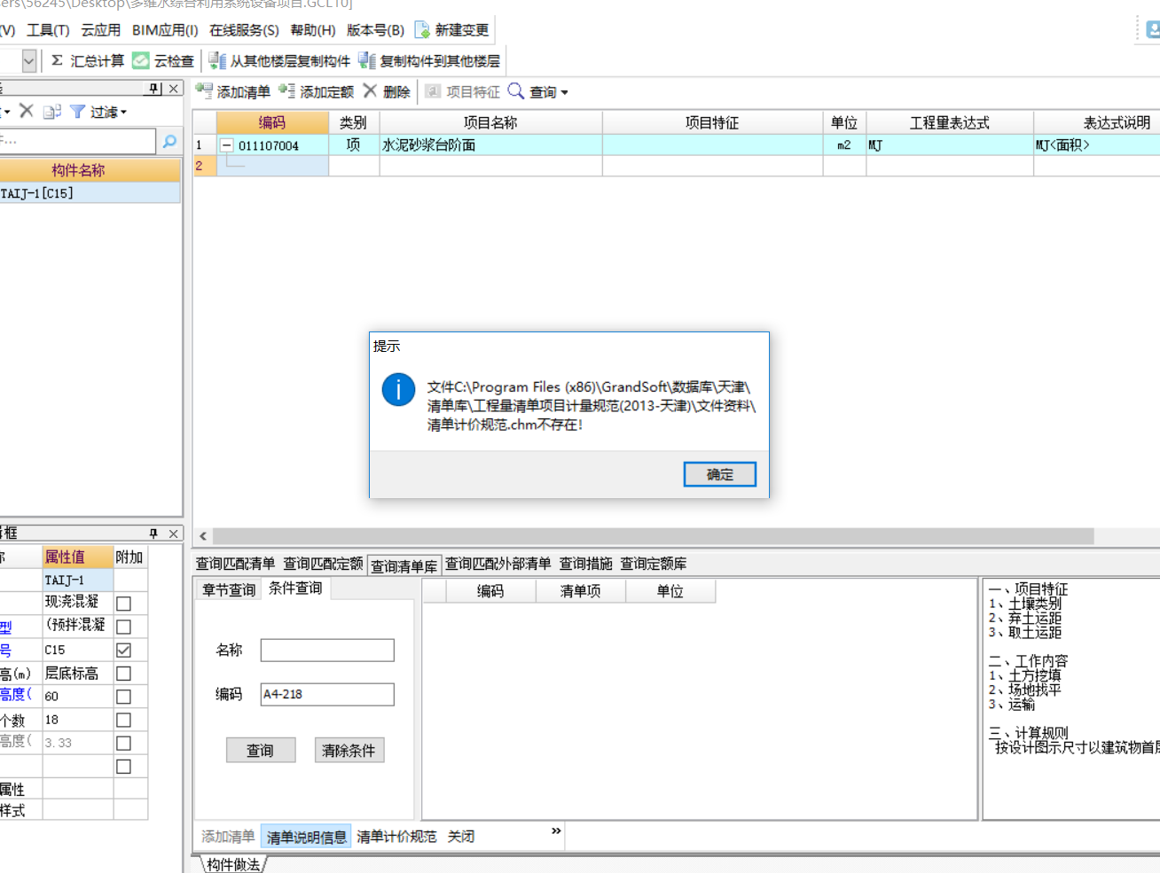Tick the 层底标高 row checkbox
This screenshot has width=1160, height=873.
[124, 674]
